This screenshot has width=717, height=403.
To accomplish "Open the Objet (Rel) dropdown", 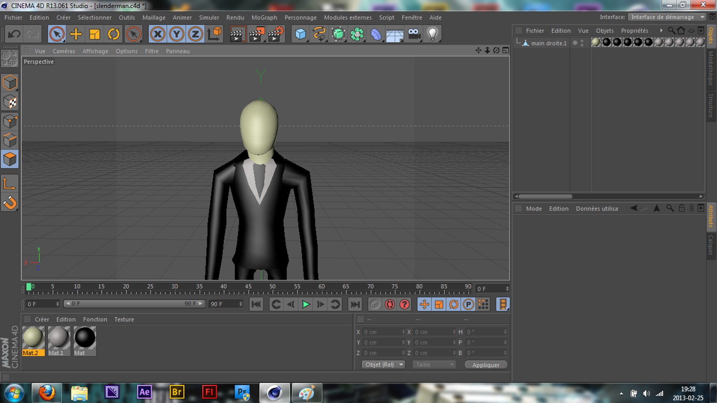I will pyautogui.click(x=384, y=365).
